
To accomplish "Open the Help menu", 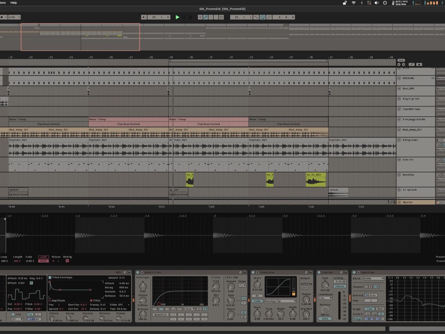I will point(13,3).
